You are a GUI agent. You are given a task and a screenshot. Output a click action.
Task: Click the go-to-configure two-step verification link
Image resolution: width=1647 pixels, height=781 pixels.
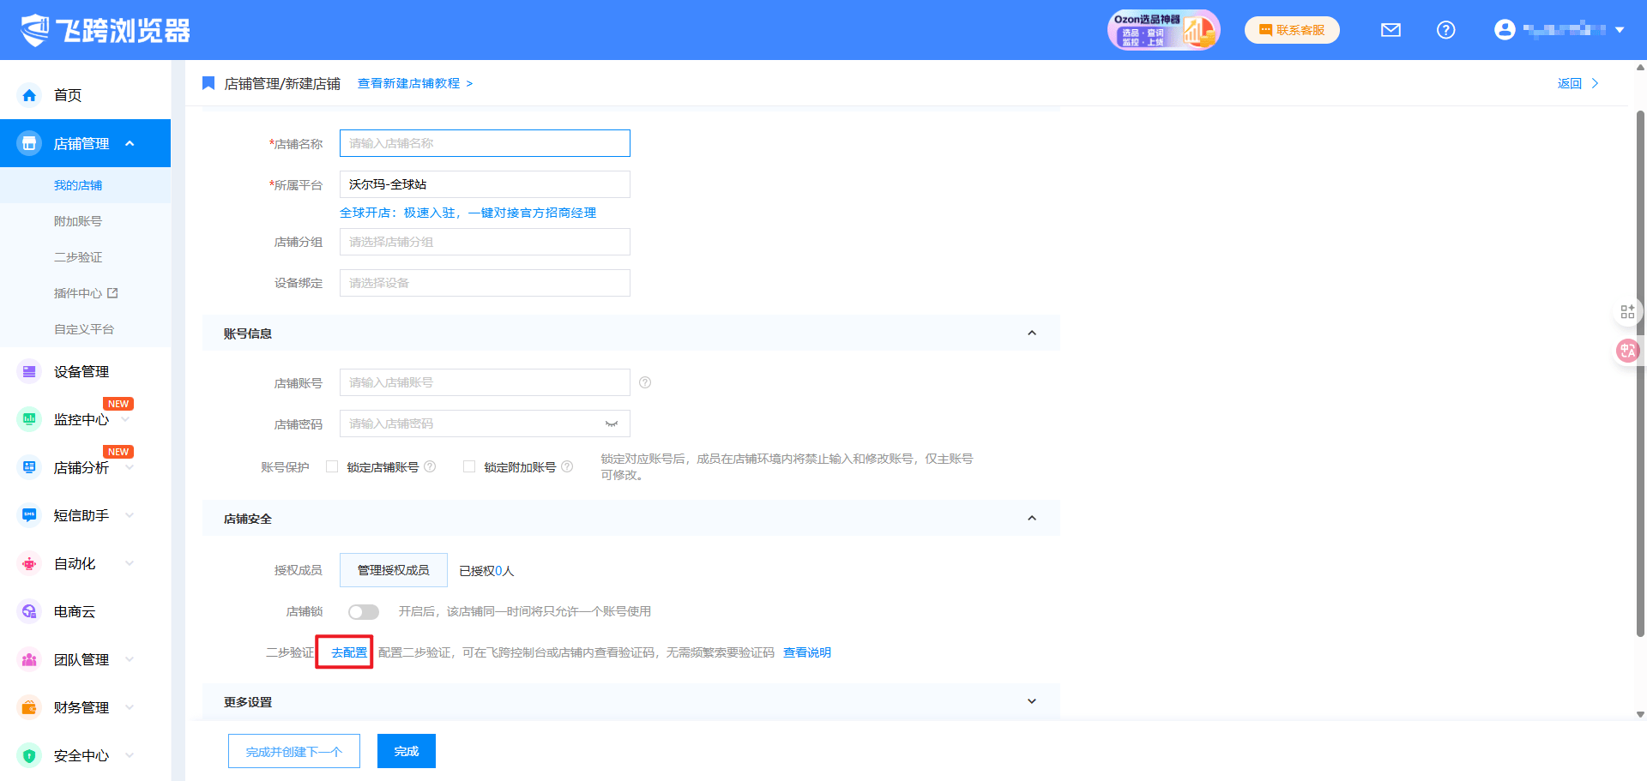348,653
